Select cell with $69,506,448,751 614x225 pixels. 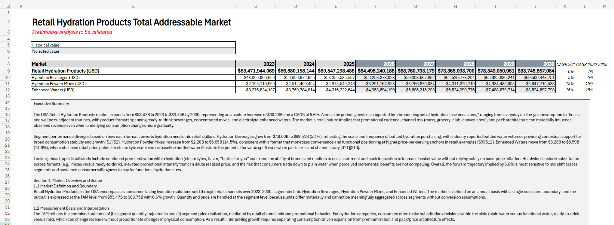pyautogui.click(x=535, y=78)
